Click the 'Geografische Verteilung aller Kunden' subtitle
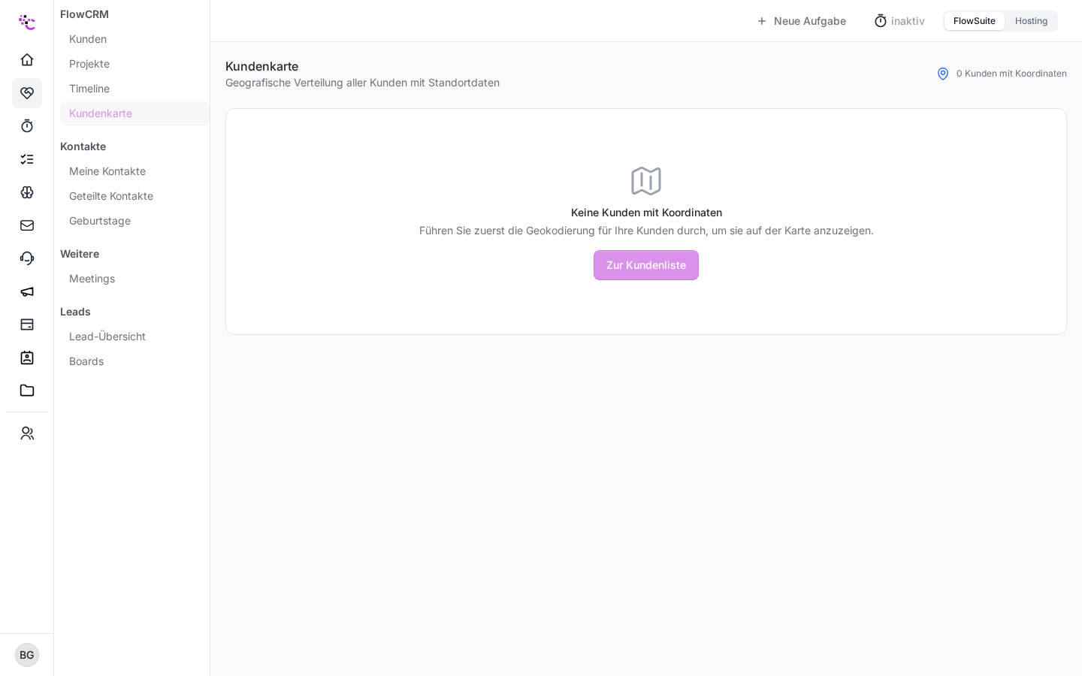Image resolution: width=1082 pixels, height=676 pixels. coord(362,83)
